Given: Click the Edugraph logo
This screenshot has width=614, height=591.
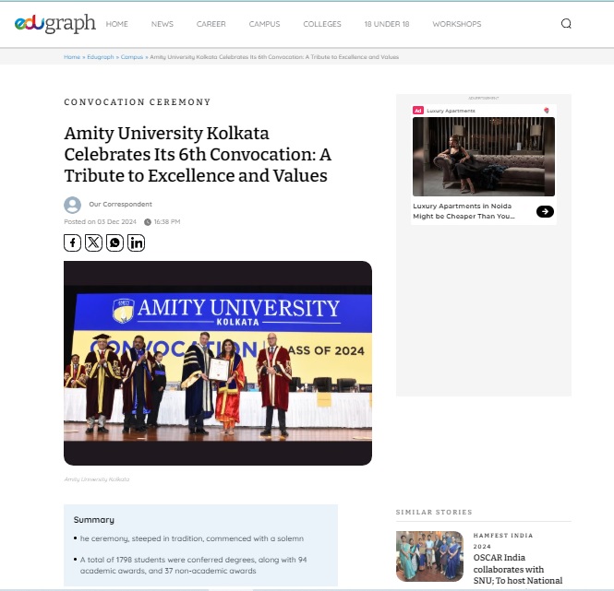Looking at the screenshot, I should tap(54, 24).
